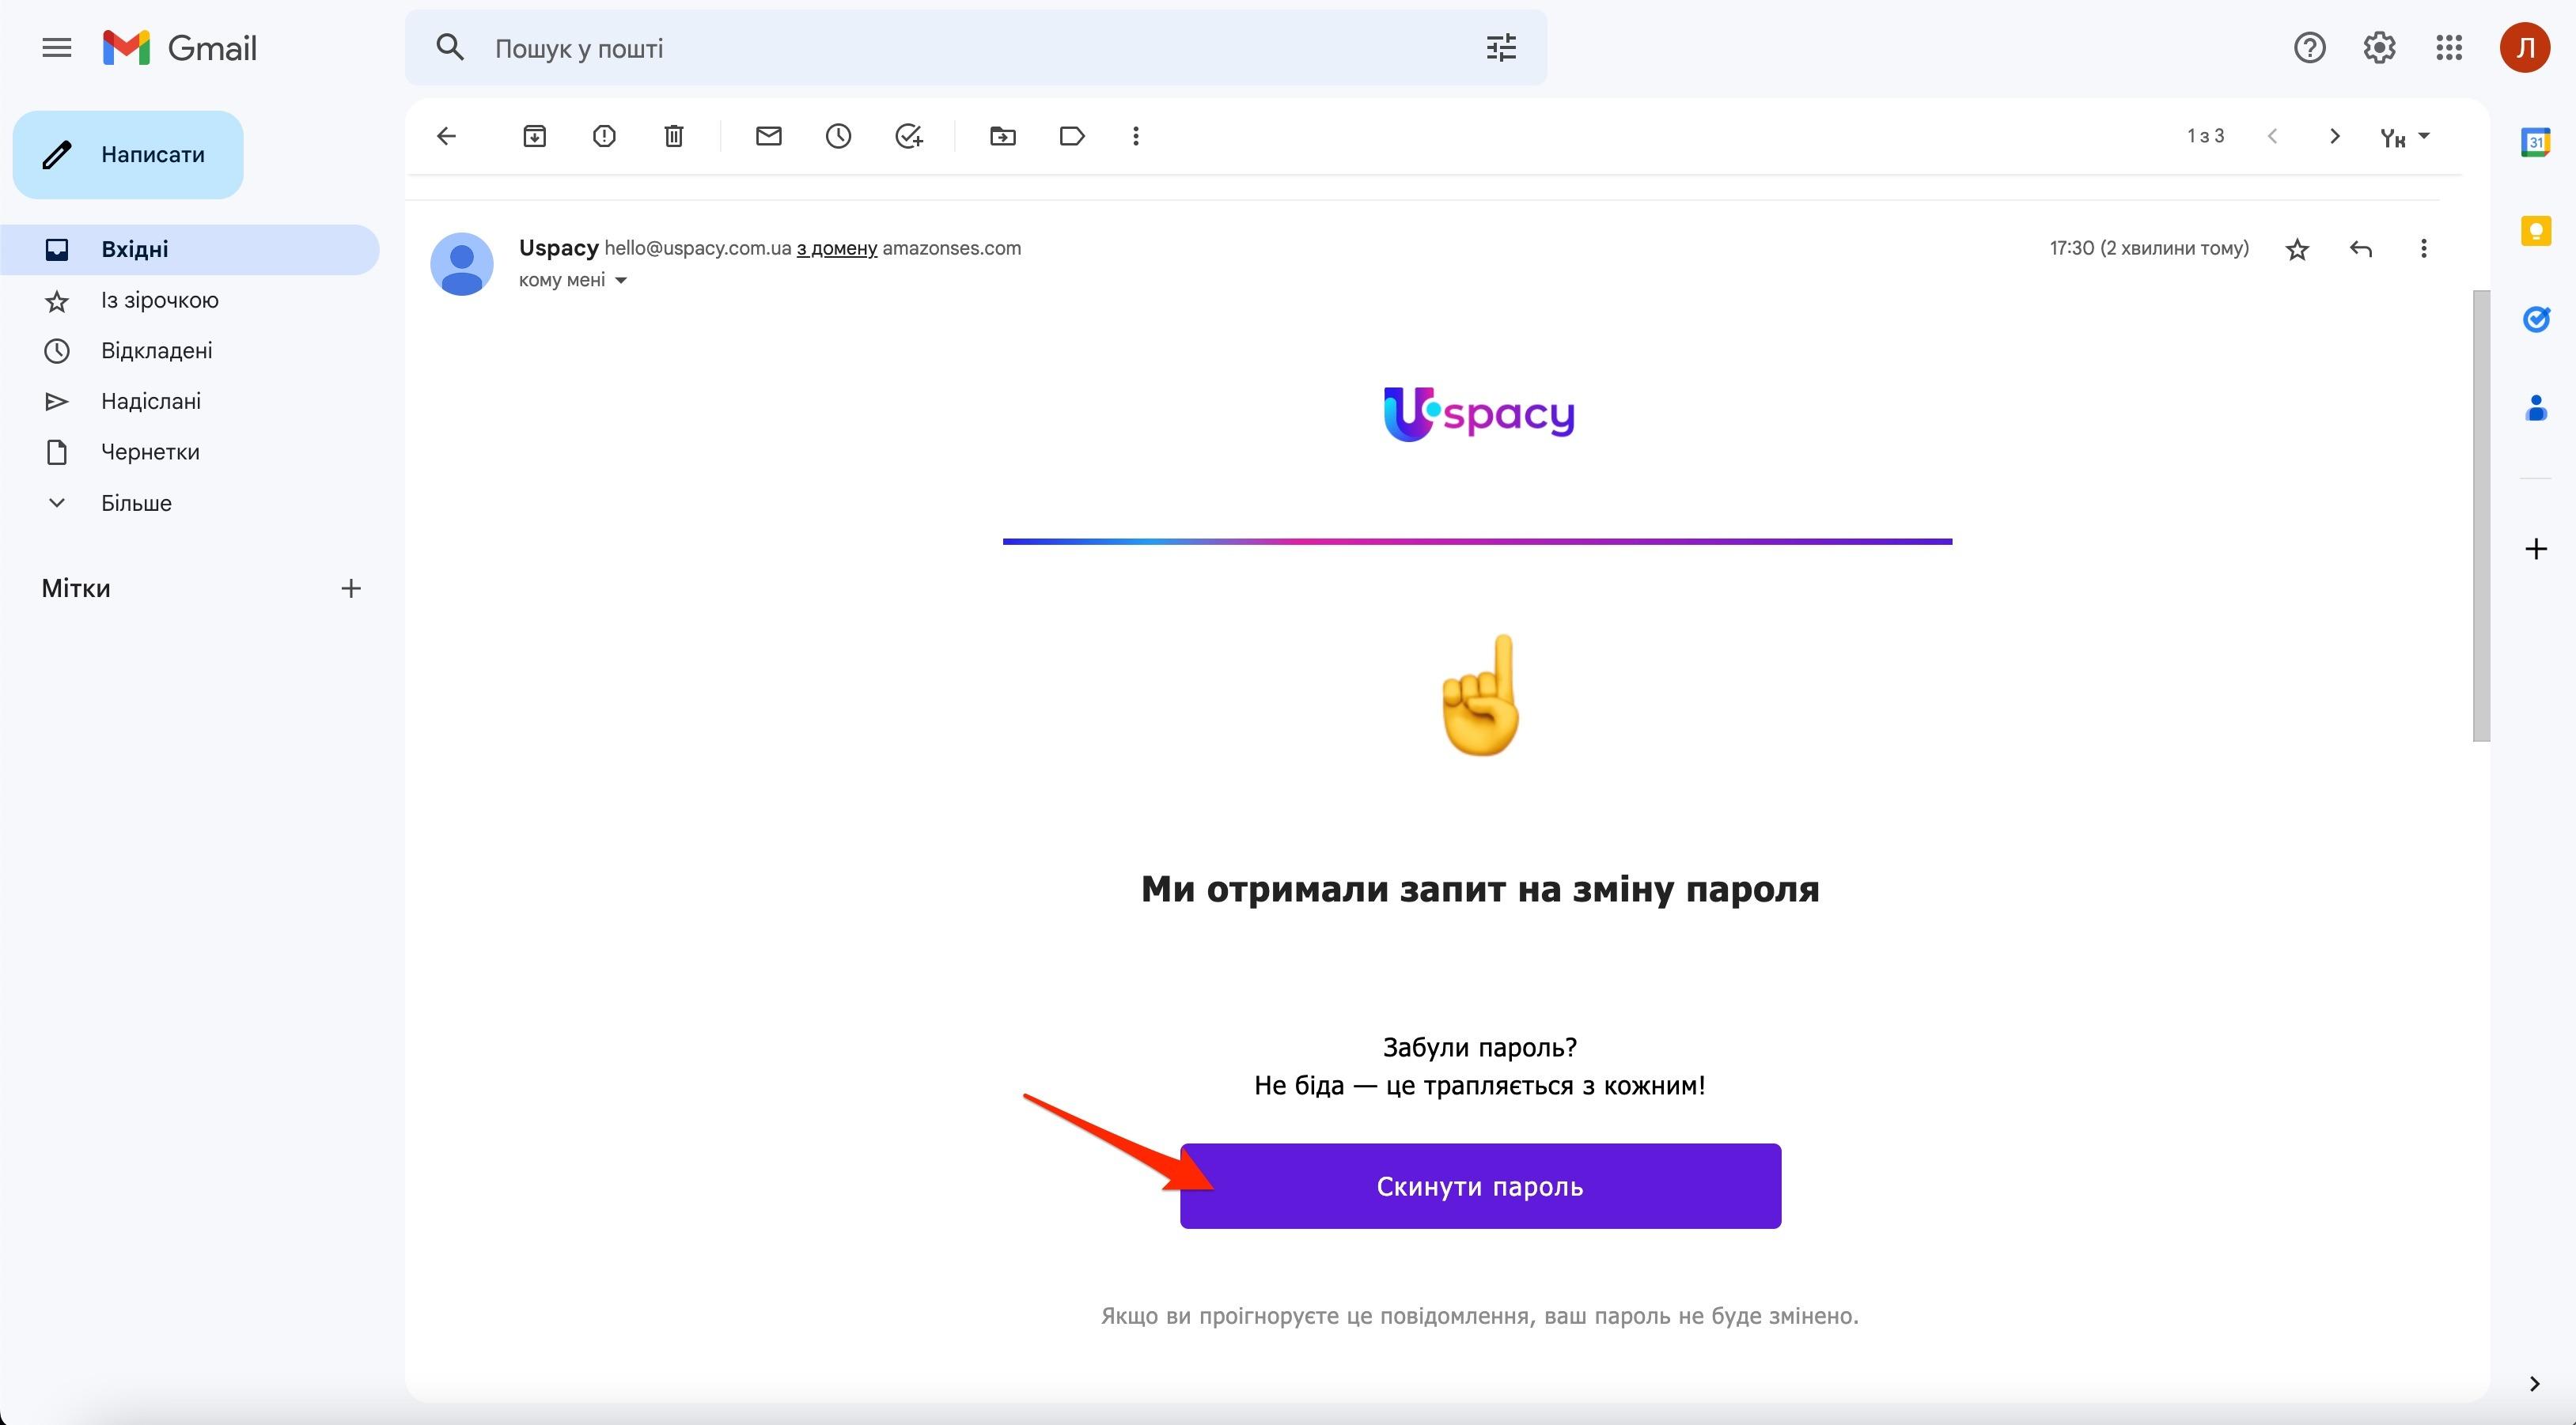Snooze this email with the clock icon
This screenshot has width=2576, height=1425.
tap(838, 136)
